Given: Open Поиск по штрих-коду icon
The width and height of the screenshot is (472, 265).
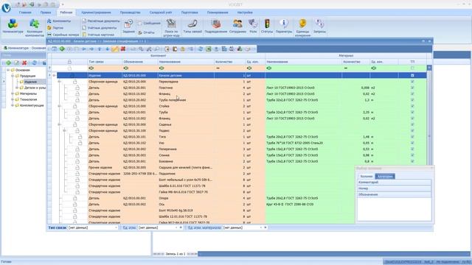Looking at the screenshot, I should tap(171, 27).
